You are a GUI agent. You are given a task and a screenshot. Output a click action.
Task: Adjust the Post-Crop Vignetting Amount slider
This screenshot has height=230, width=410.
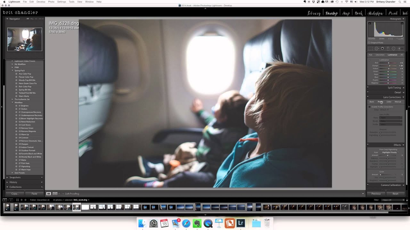coord(388,155)
